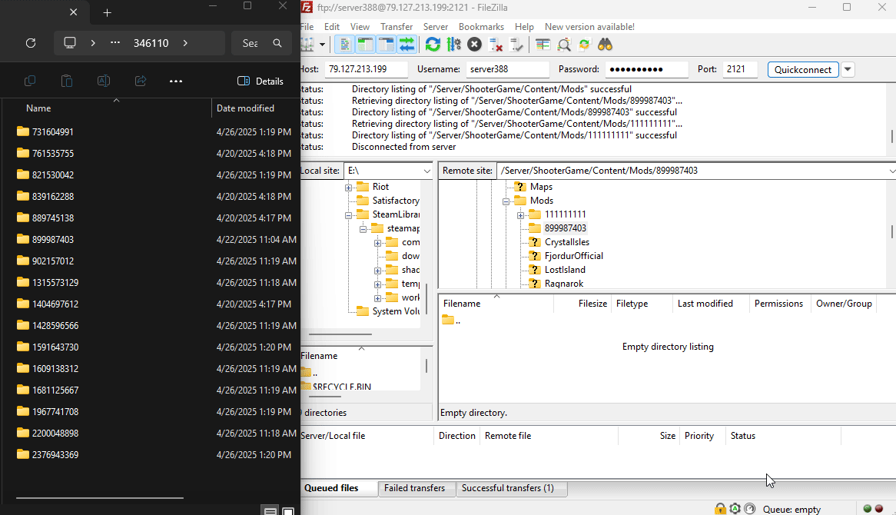This screenshot has width=896, height=515.
Task: Open the Edit menu in FileZilla
Action: click(331, 27)
